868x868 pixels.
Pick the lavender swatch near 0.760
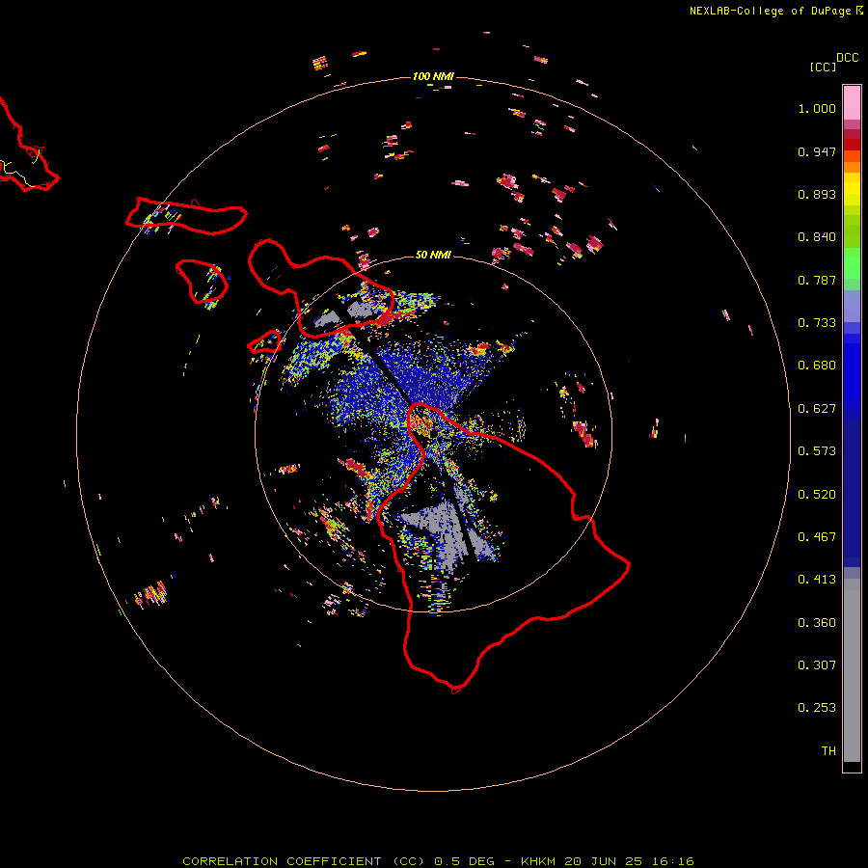click(852, 306)
